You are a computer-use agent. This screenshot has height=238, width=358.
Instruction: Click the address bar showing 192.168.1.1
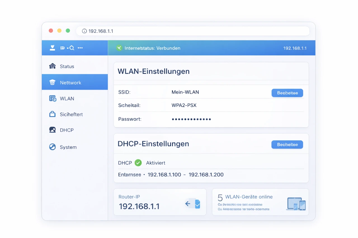point(193,31)
